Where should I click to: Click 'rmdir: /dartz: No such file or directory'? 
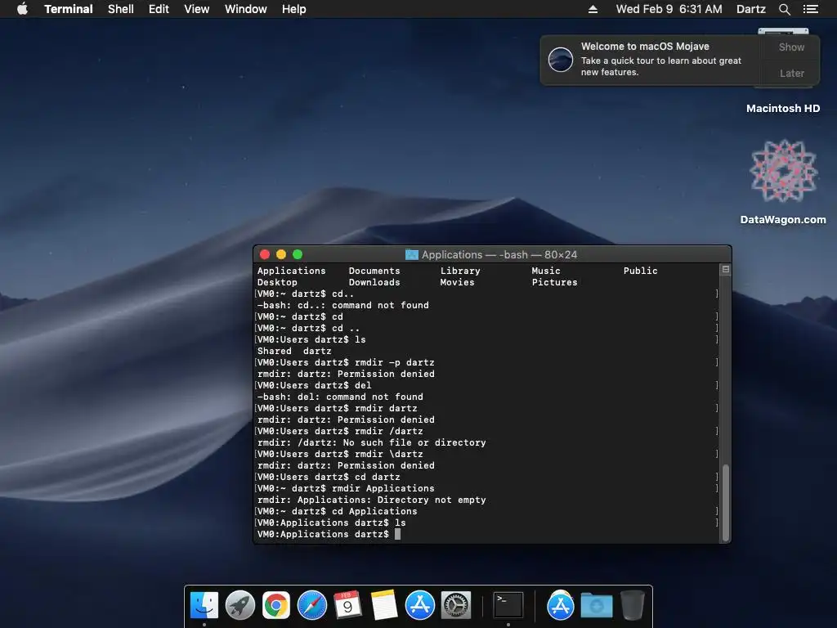click(x=372, y=442)
